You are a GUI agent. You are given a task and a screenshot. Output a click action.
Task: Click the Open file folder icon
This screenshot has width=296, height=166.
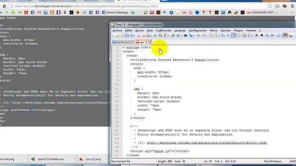[121, 36]
